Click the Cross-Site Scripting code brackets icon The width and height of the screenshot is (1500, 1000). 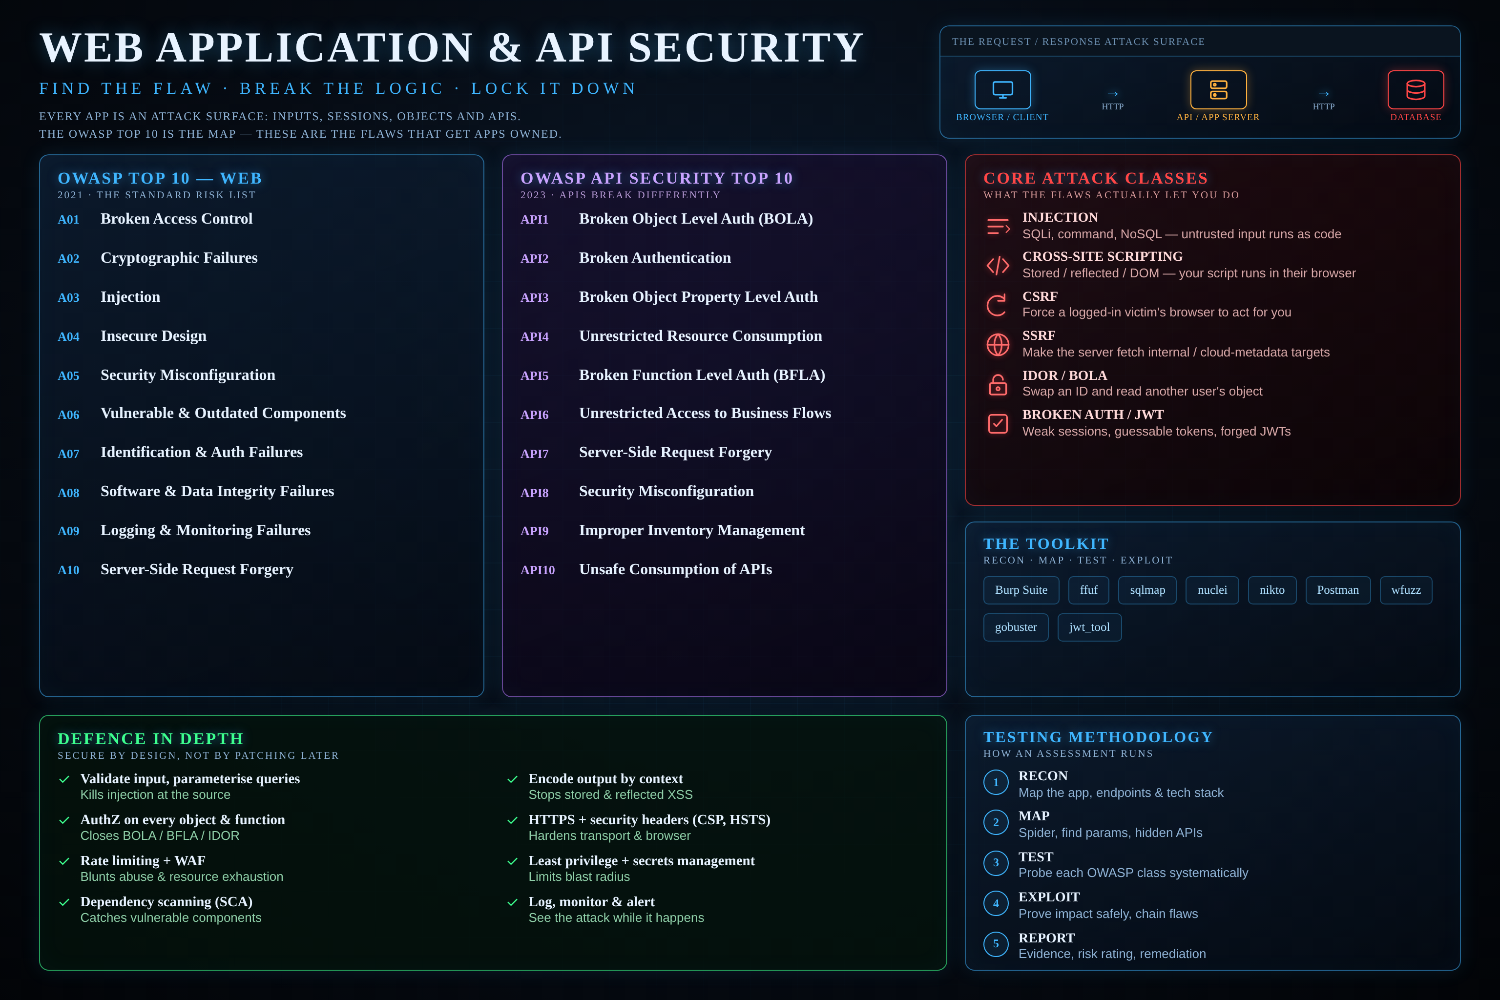pos(998,265)
